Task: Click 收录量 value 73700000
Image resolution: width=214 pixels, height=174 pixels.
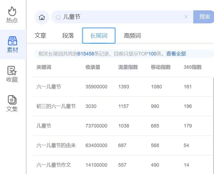Action: (x=96, y=126)
